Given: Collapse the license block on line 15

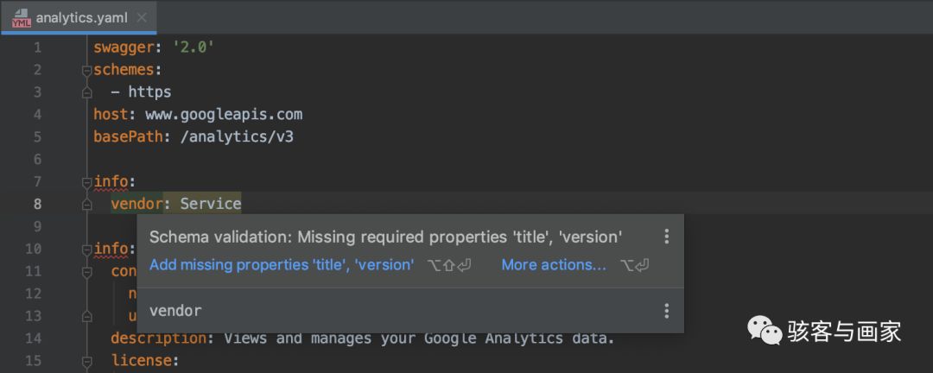Looking at the screenshot, I should 86,360.
